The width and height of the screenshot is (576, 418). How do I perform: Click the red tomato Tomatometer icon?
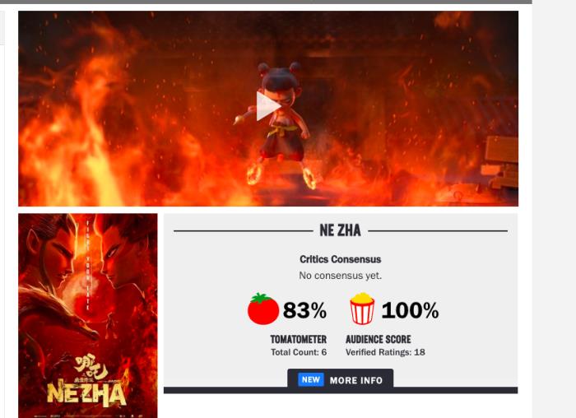pos(263,309)
